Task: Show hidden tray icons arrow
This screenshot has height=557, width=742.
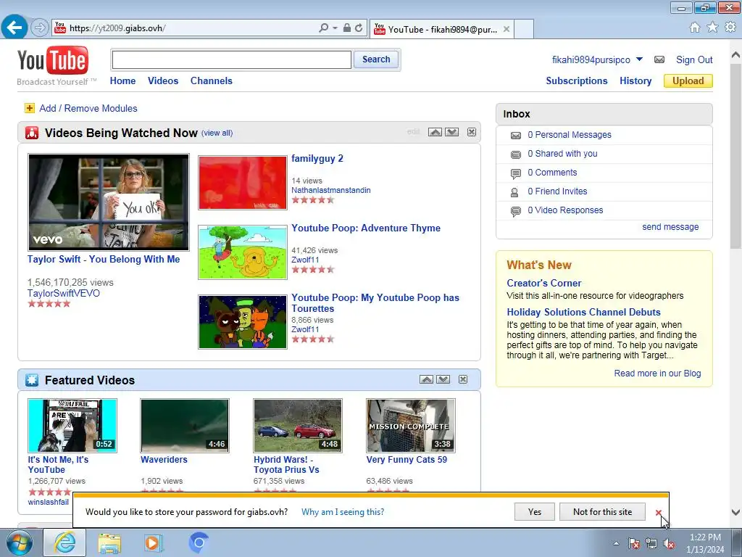Action: (616, 544)
